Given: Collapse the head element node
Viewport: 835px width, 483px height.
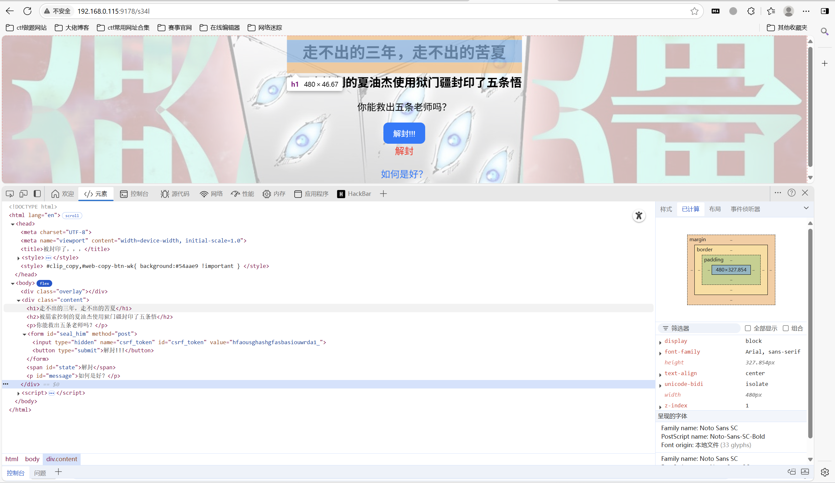Looking at the screenshot, I should click(13, 224).
